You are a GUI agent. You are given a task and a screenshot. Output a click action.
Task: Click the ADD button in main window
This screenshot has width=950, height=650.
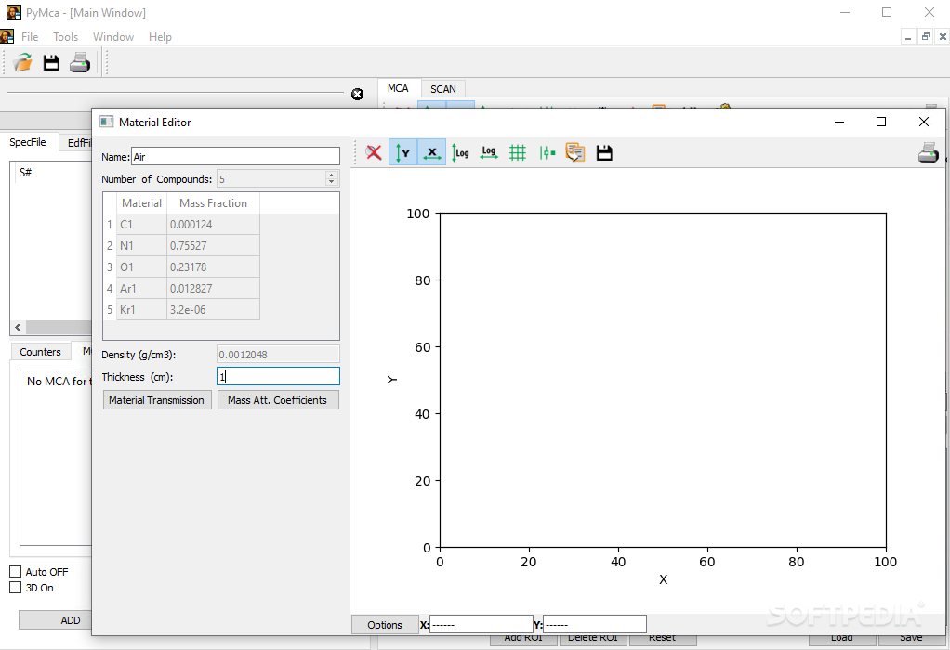click(x=55, y=619)
